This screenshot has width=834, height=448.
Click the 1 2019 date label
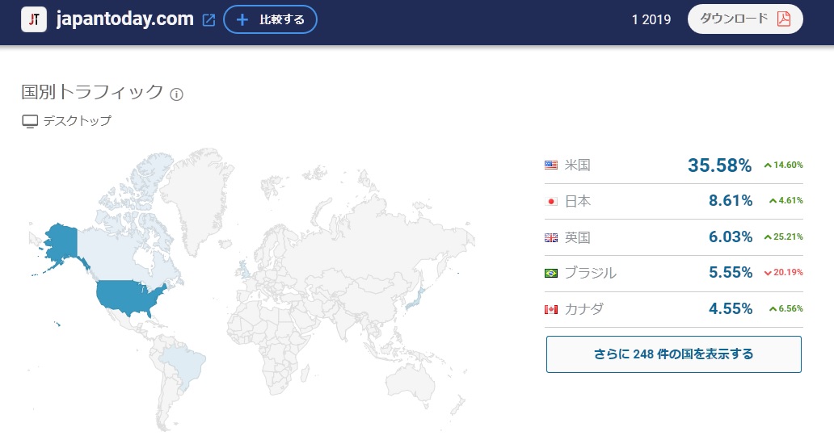(651, 20)
